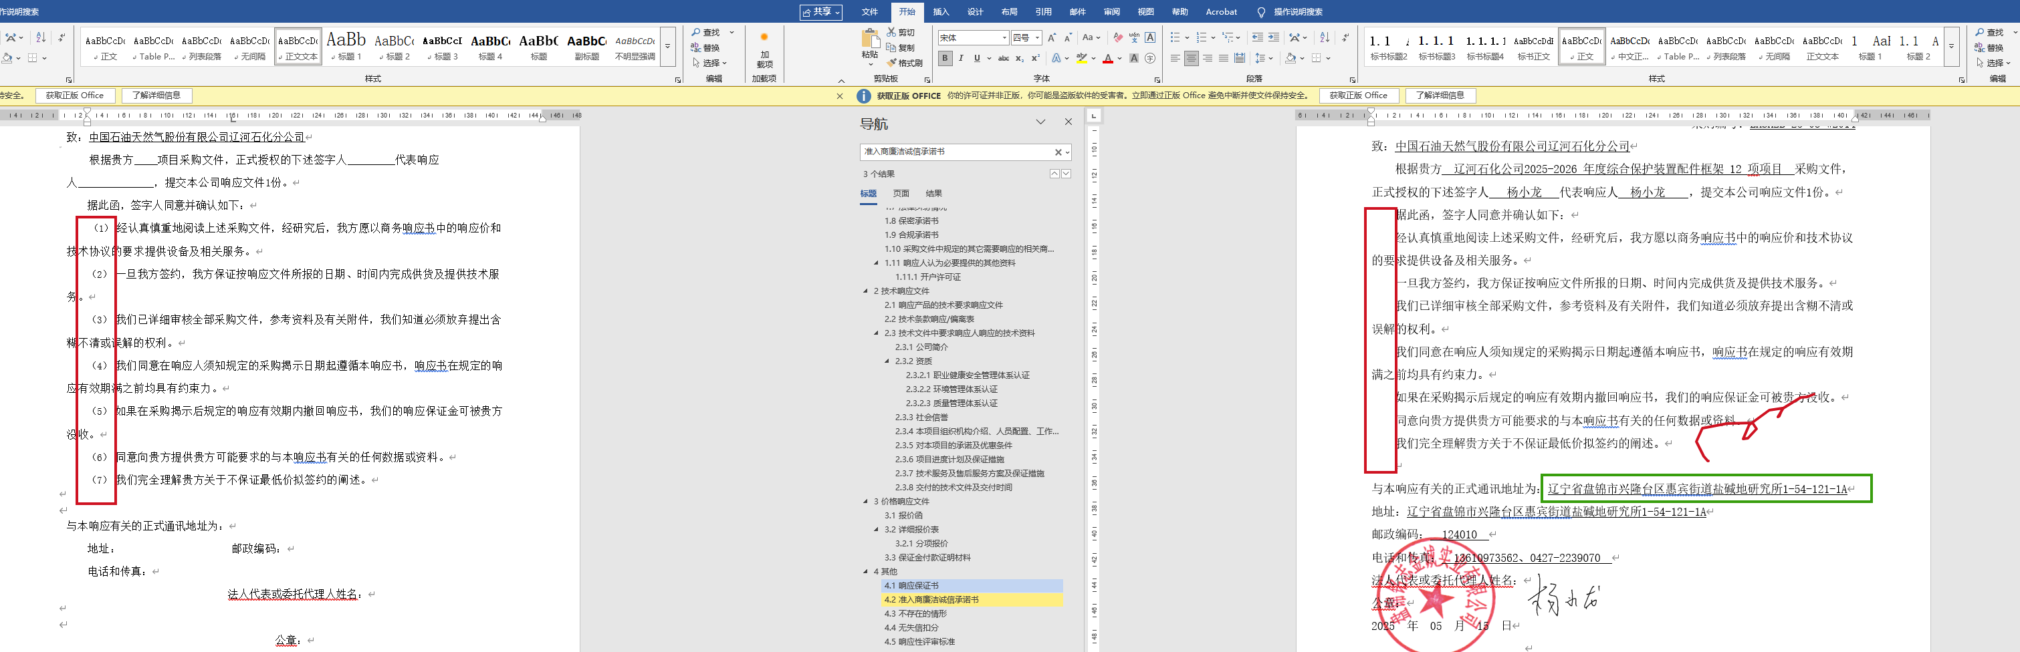This screenshot has height=652, width=2020.
Task: Collapse the '3 价格响应文件' tree node
Action: (x=866, y=502)
